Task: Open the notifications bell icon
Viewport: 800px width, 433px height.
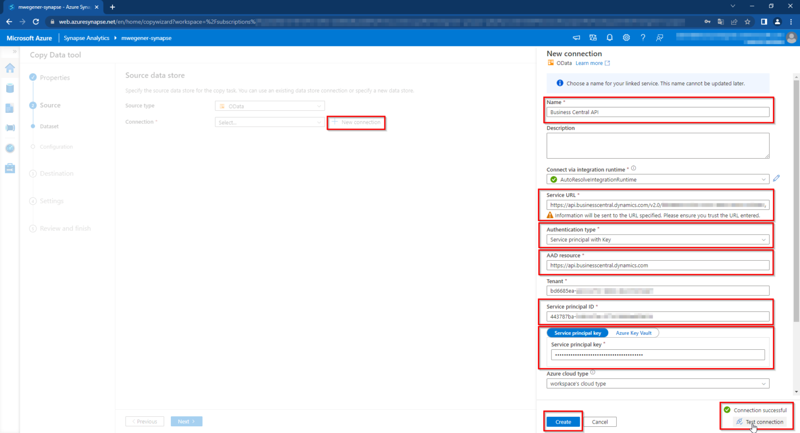Action: tap(609, 37)
